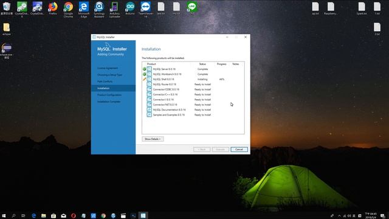Click Complete status of MySQL Server

pos(202,69)
